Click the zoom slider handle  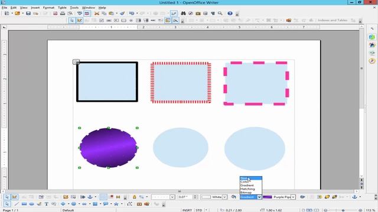click(x=343, y=210)
